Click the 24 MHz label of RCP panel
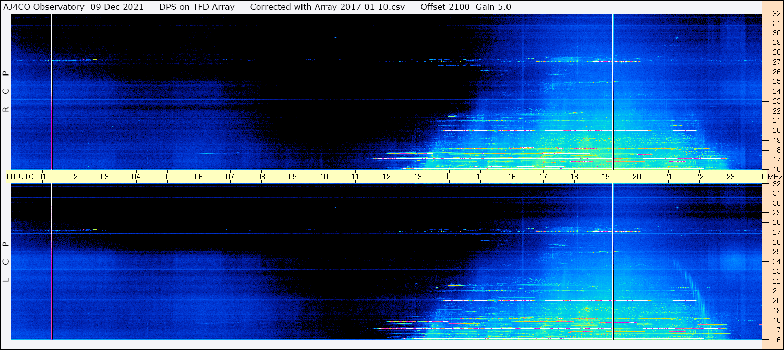784x350 pixels. (776, 91)
